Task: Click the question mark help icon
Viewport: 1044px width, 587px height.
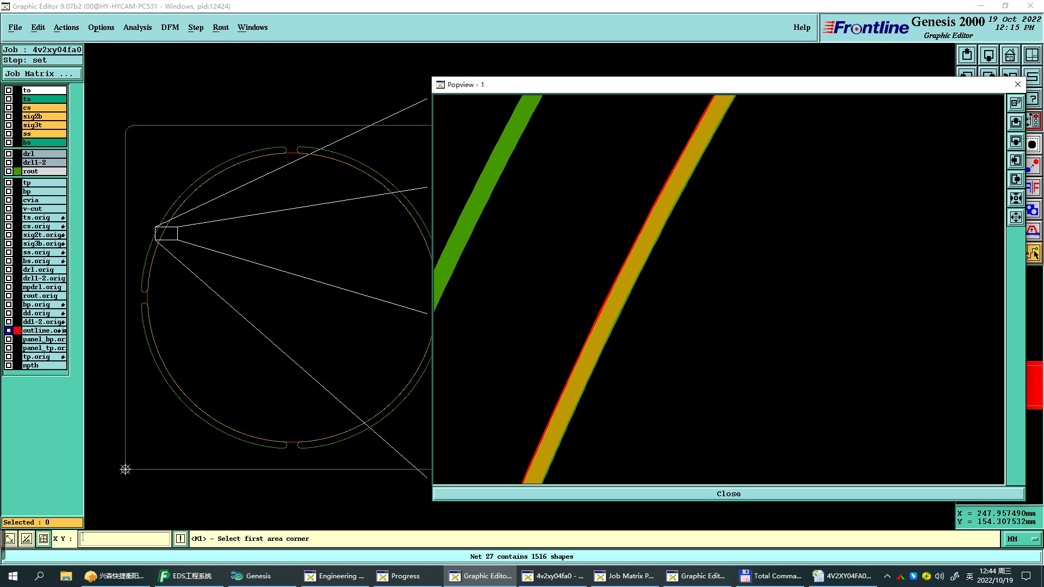Action: pyautogui.click(x=1033, y=99)
